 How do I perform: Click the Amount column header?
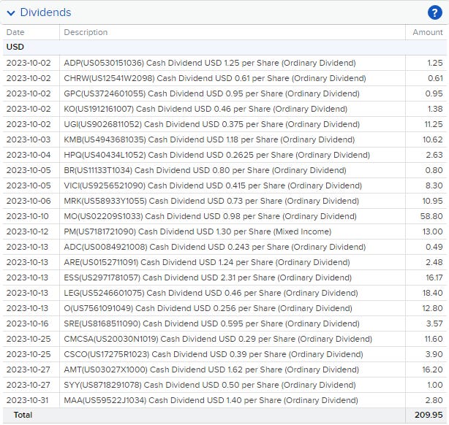(x=428, y=32)
